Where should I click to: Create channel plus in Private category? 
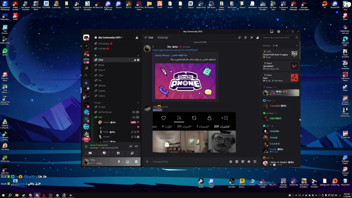138,103
